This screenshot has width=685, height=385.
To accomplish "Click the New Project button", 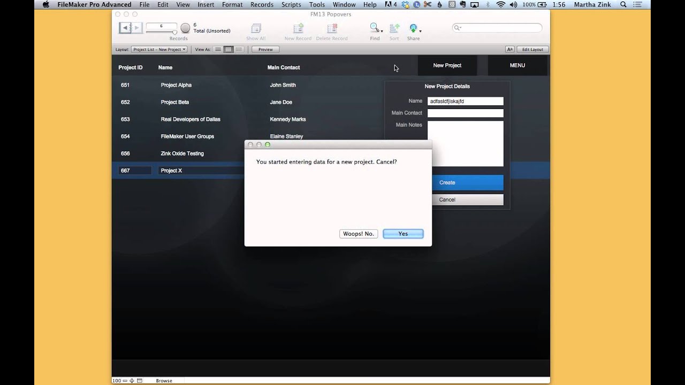I will coord(447,65).
